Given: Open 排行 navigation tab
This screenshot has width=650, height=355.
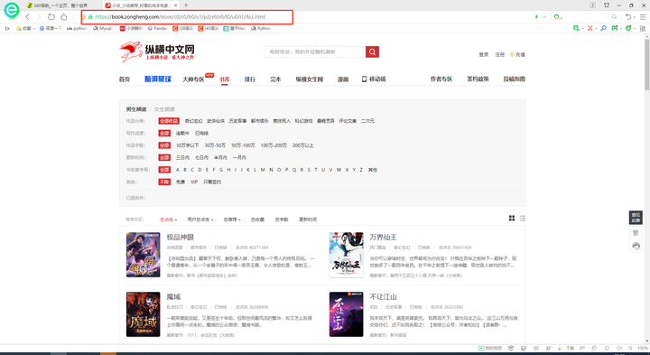Looking at the screenshot, I should pos(250,79).
